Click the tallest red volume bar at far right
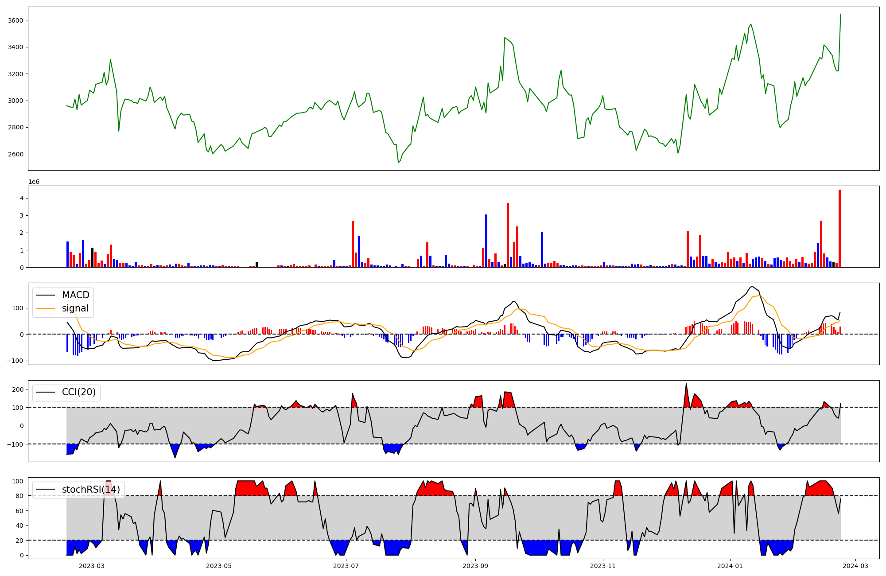This screenshot has height=576, width=886. click(x=839, y=228)
